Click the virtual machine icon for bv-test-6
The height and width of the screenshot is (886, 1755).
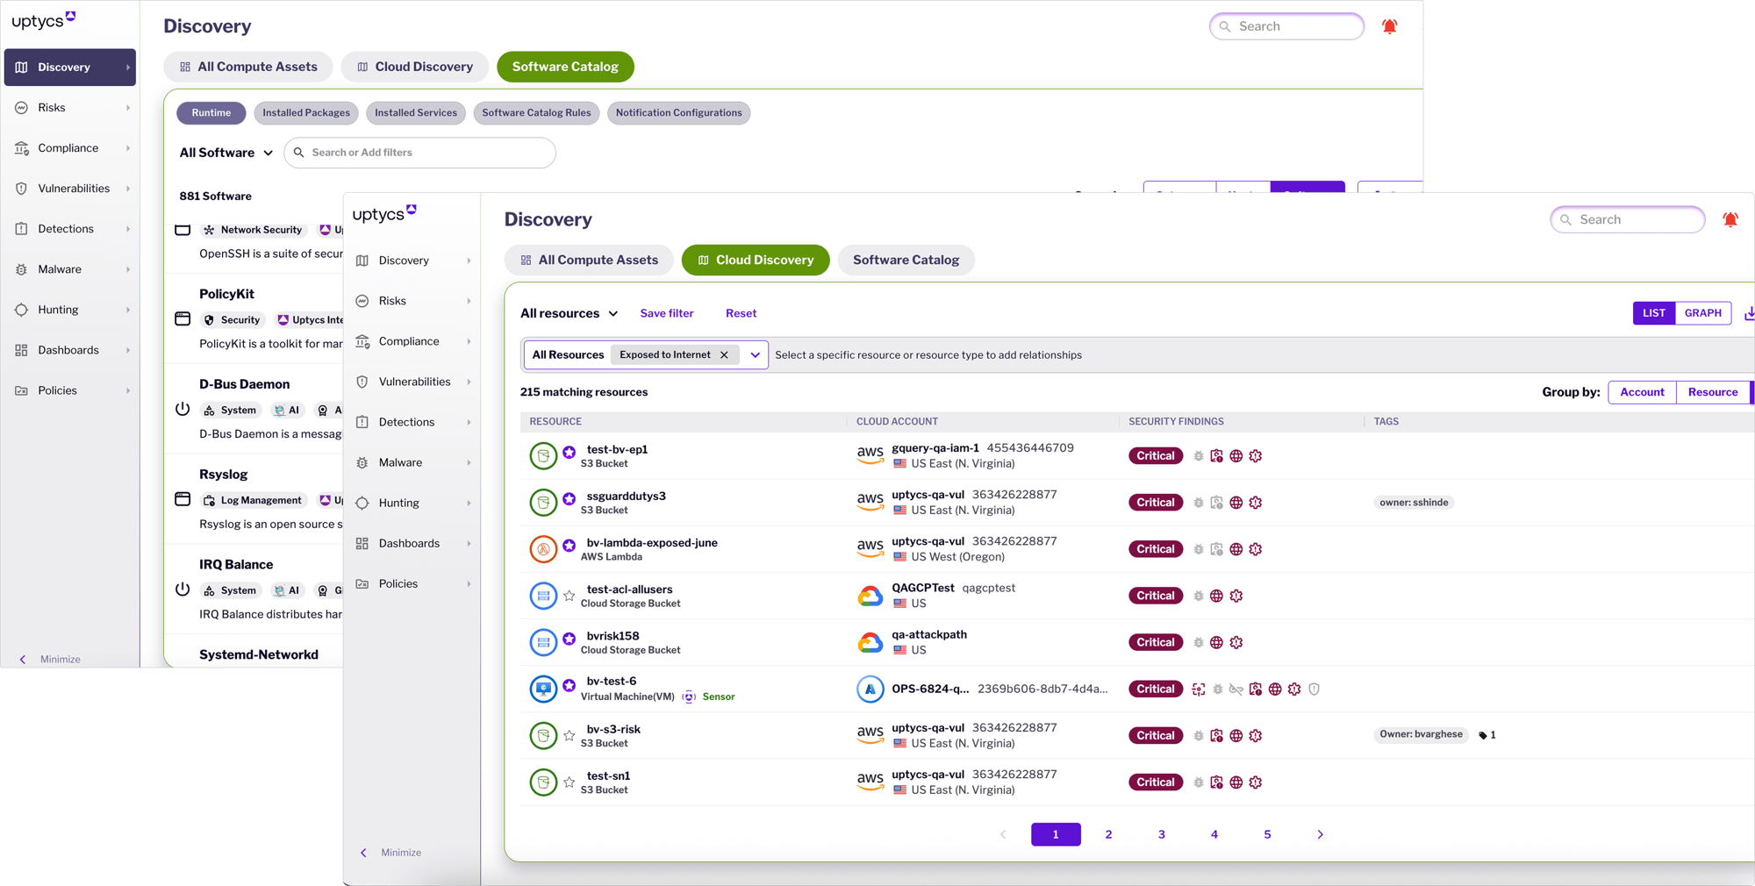[x=543, y=689]
